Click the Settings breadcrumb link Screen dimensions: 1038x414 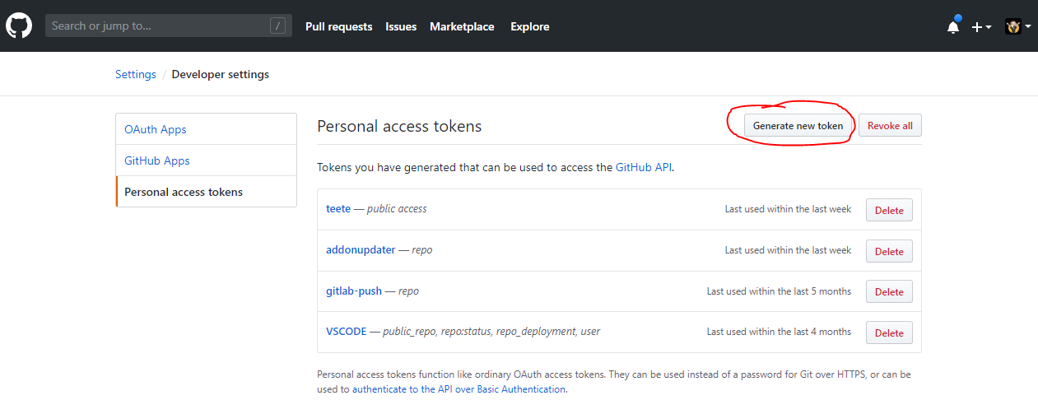click(136, 74)
